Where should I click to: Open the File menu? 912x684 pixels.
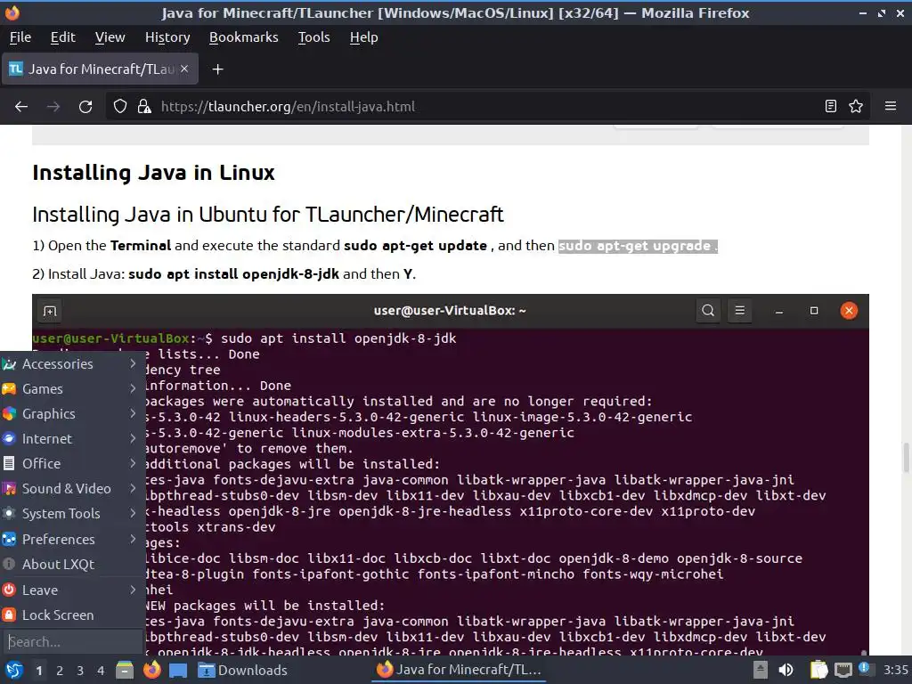[x=20, y=37]
